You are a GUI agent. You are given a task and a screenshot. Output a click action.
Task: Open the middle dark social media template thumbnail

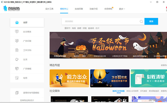(110, 99)
